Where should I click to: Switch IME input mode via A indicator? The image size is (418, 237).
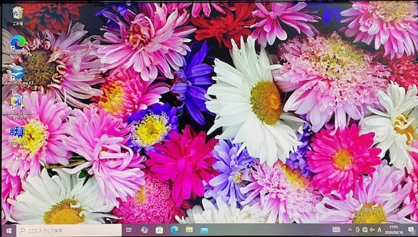point(379,230)
